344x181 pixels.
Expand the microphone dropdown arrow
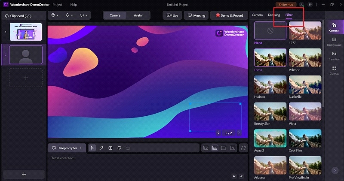[x=72, y=15]
